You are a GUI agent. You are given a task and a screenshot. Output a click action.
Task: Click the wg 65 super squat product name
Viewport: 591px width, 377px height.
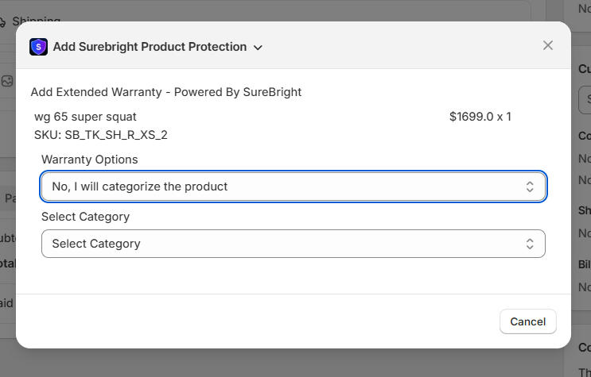pyautogui.click(x=85, y=117)
